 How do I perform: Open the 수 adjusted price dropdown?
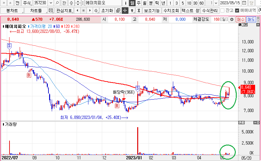point(96,11)
